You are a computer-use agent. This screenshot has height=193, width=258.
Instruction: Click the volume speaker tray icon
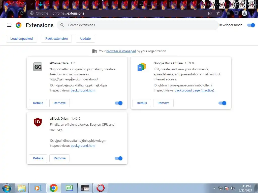click(233, 188)
